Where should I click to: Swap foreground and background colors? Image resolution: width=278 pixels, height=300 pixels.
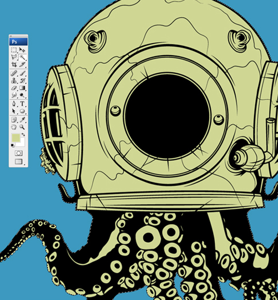23,135
